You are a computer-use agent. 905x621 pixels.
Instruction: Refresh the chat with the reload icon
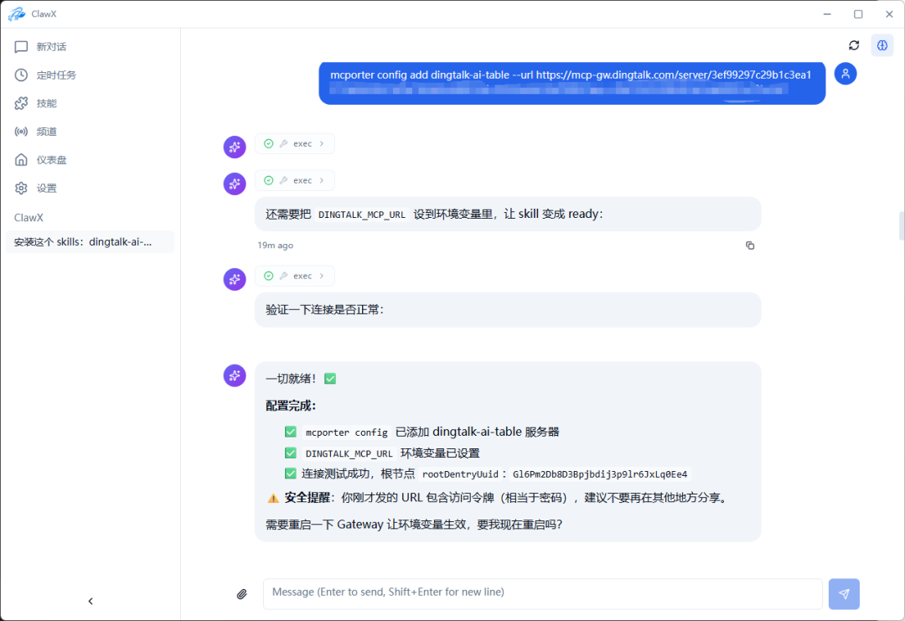(x=854, y=45)
